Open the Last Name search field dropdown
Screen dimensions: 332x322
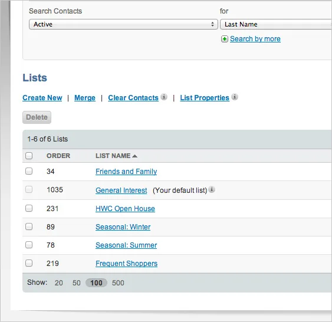276,24
